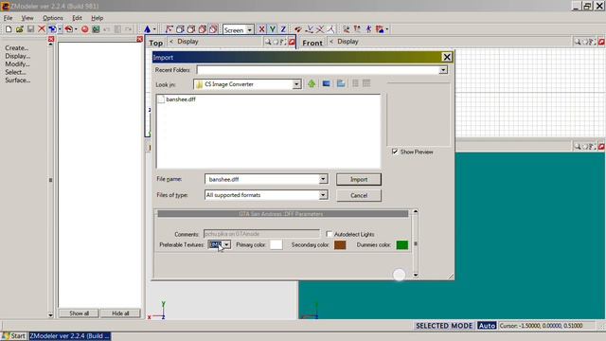The height and width of the screenshot is (341, 606).
Task: Click the Import button
Action: pyautogui.click(x=359, y=179)
